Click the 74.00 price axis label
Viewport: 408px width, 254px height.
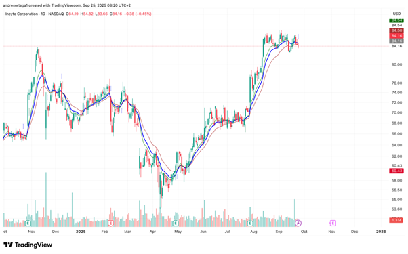(x=396, y=93)
